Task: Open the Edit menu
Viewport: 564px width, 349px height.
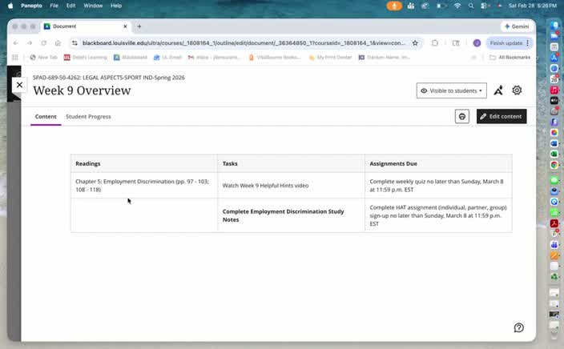Action: click(70, 6)
